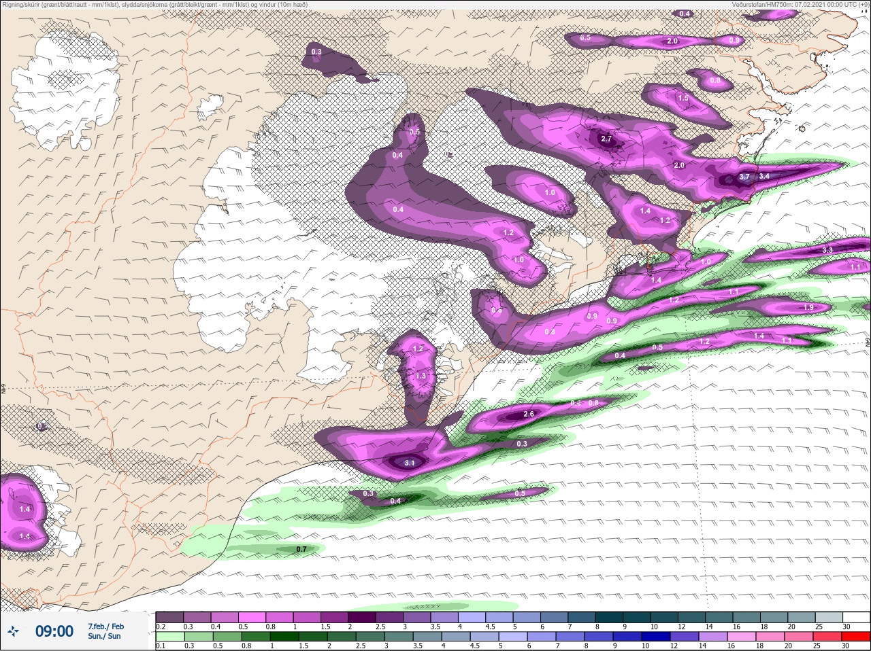Click the Veðurstofan wind-star logo icon
This screenshot has height=651, width=871.
[x=13, y=632]
